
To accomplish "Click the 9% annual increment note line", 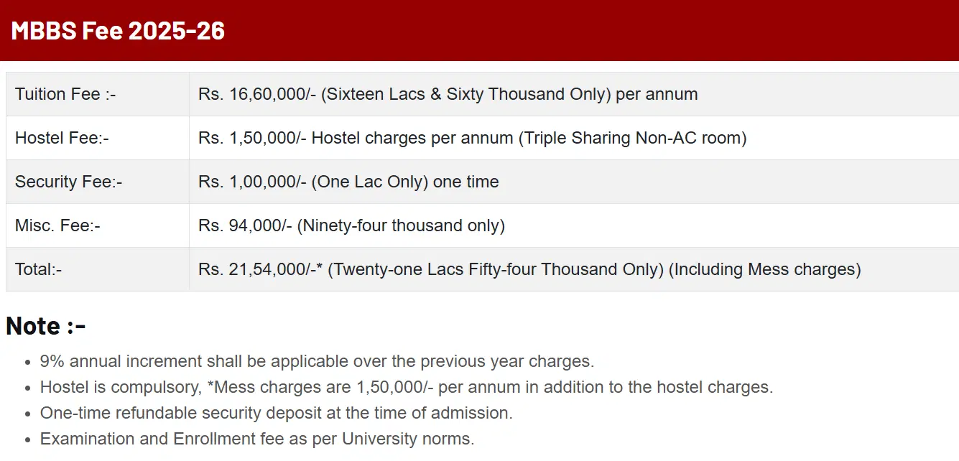I will [x=317, y=361].
